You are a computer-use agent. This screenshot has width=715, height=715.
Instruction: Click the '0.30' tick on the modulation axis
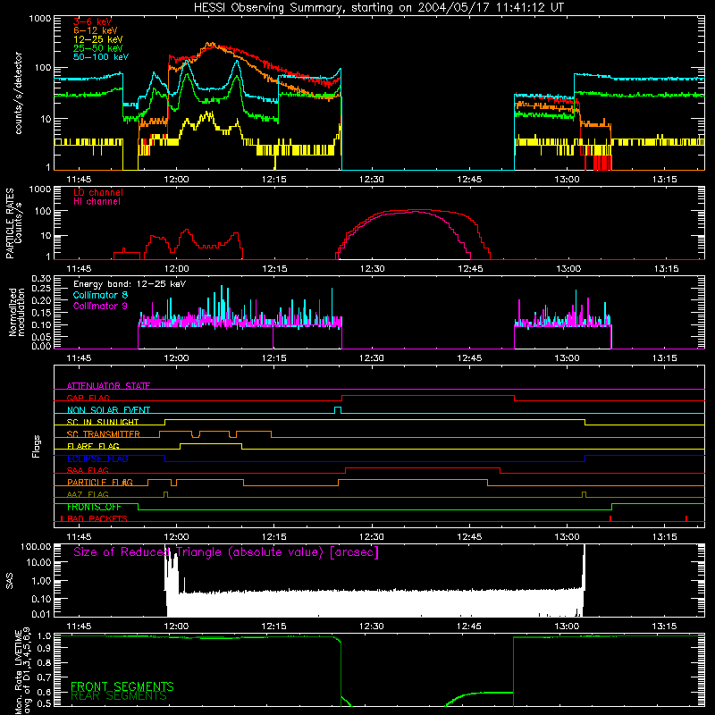[41, 279]
